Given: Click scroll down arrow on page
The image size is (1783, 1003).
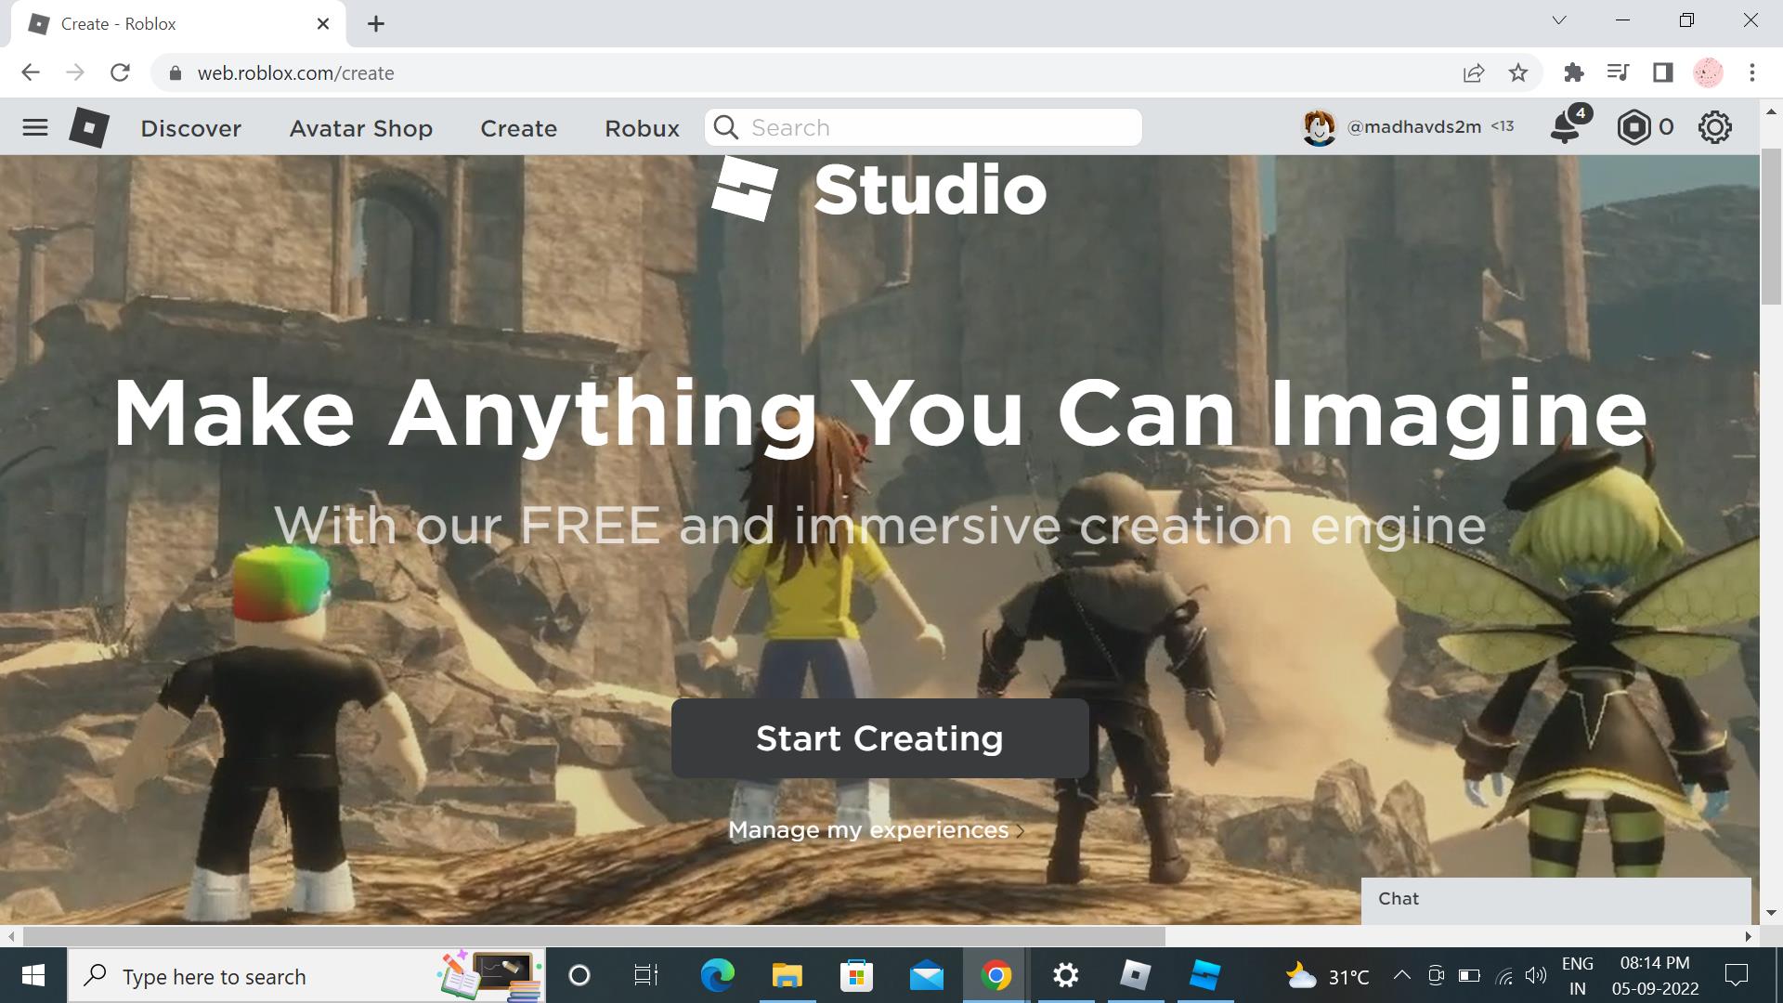Looking at the screenshot, I should tap(1772, 914).
